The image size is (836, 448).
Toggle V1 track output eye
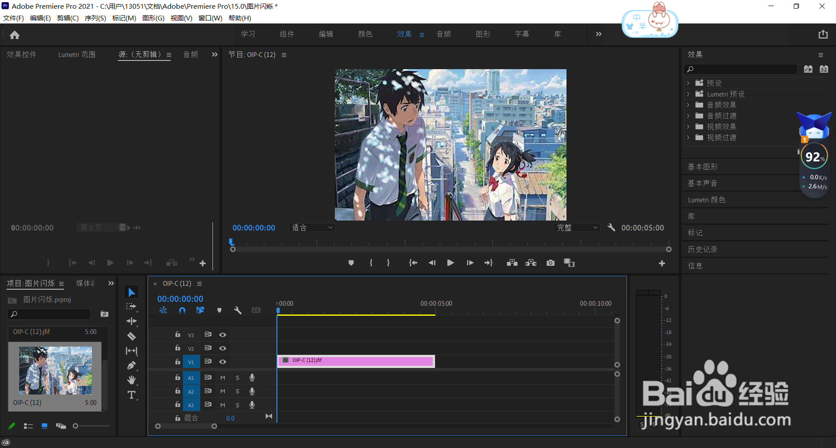point(222,362)
